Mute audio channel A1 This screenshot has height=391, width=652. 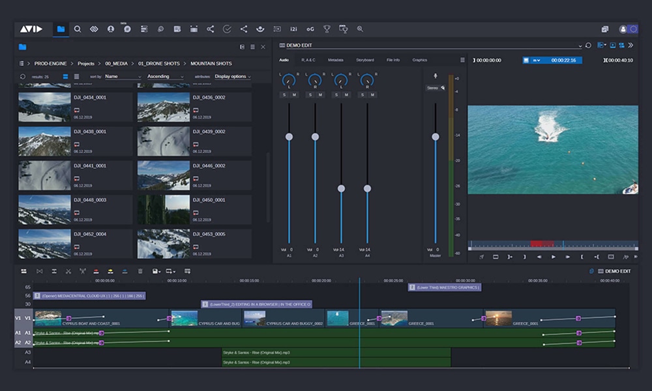295,95
